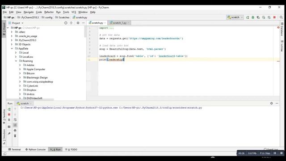Collapse the Roaming folder
This screenshot has height=161, width=286.
pyautogui.click(x=16, y=61)
